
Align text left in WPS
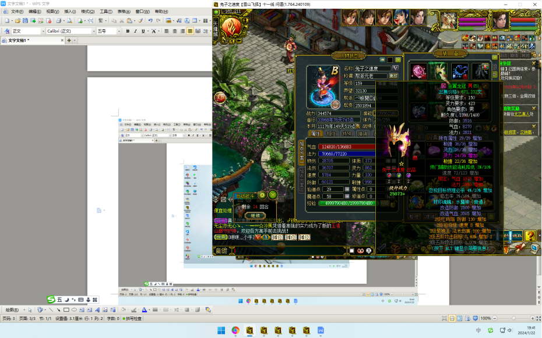167,31
